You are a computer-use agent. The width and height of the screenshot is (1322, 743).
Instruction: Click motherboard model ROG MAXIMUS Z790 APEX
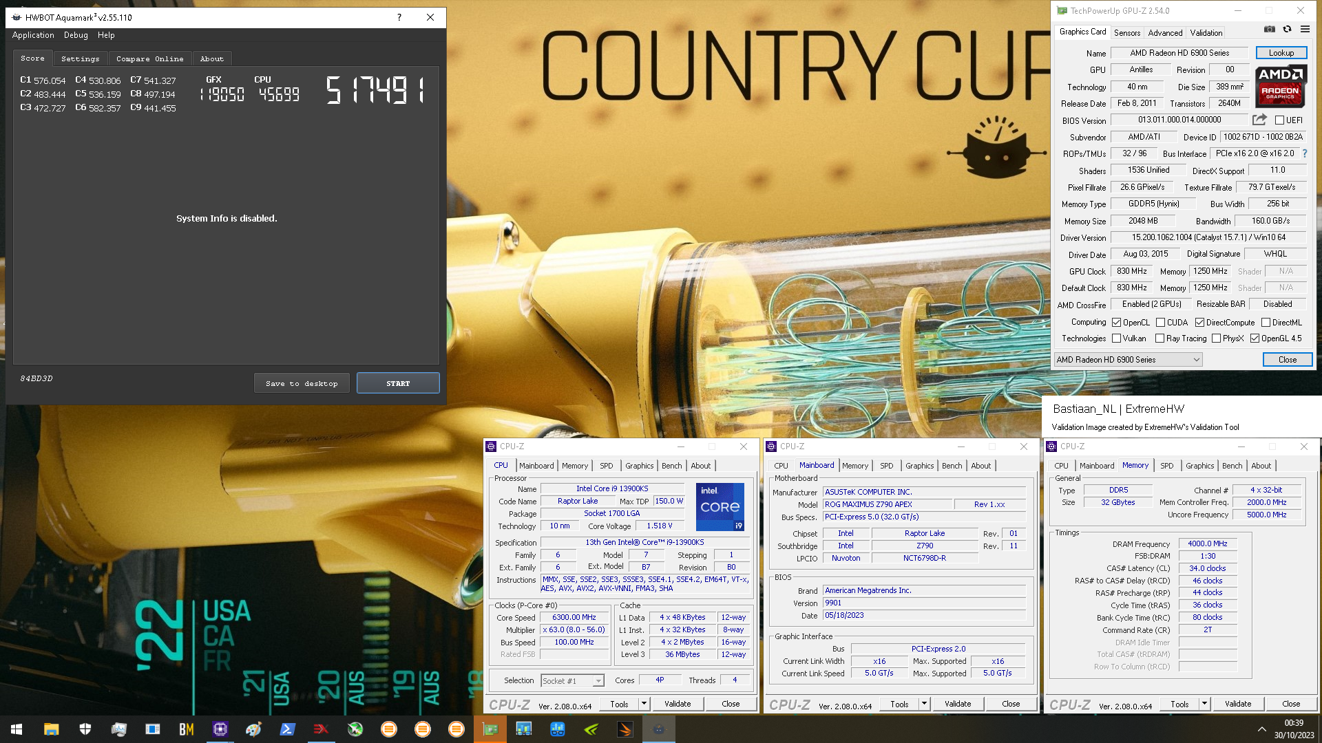click(x=887, y=504)
